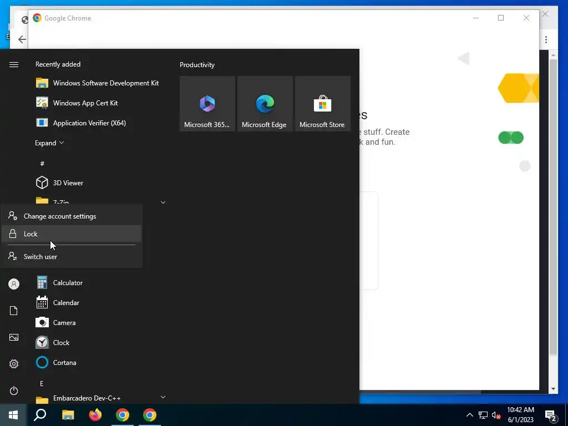Open the Microsoft Store tile

[322, 104]
